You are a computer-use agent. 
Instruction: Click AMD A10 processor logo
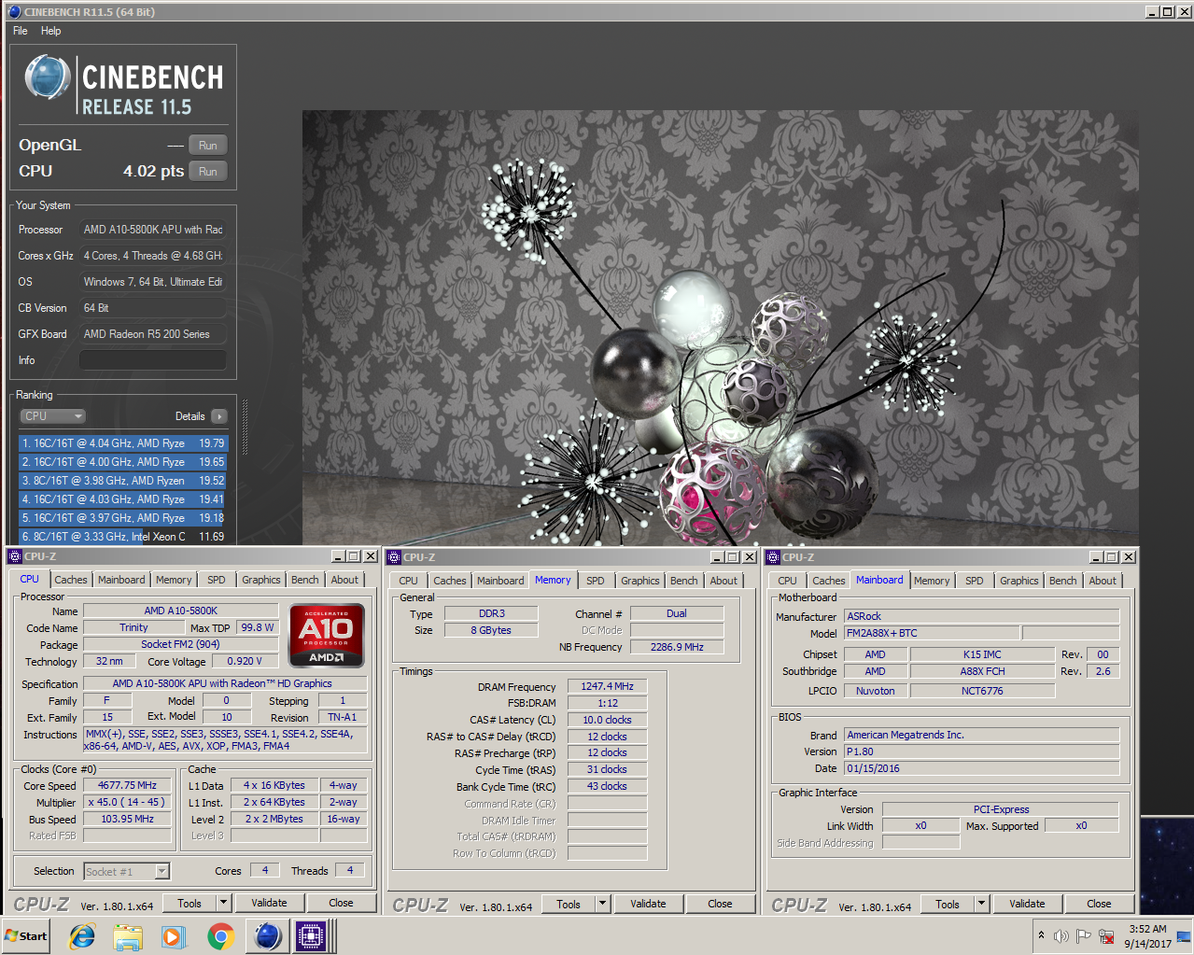click(x=327, y=635)
